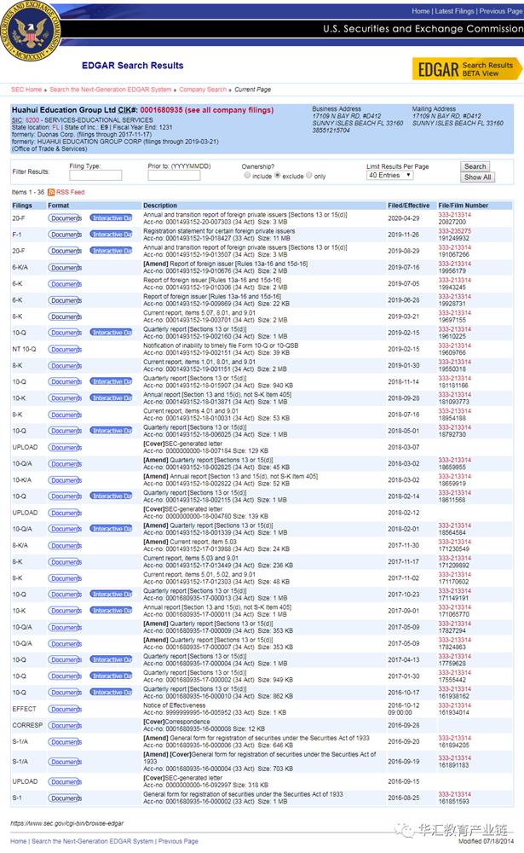Click the EDGAR Search Results BETA View banner

click(466, 69)
